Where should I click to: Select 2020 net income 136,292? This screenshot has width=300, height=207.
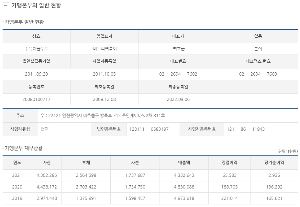point(274,187)
